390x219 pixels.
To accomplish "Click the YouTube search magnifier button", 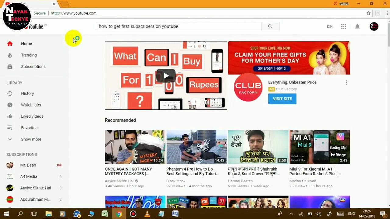I will tap(270, 26).
